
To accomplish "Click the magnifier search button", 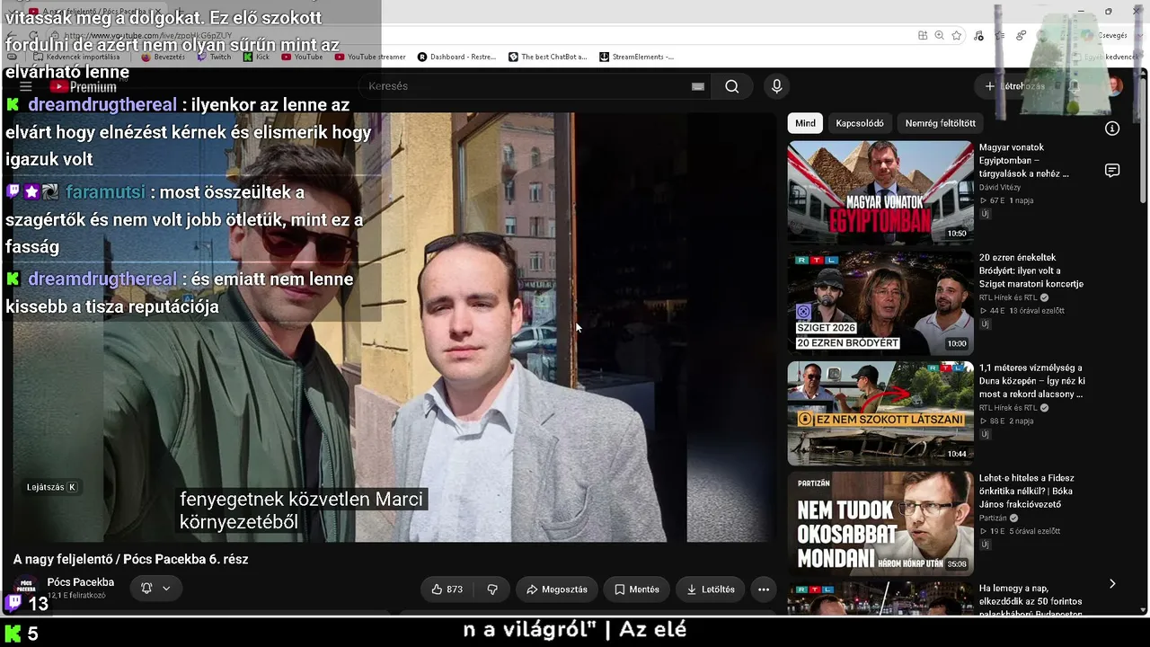I will (732, 86).
